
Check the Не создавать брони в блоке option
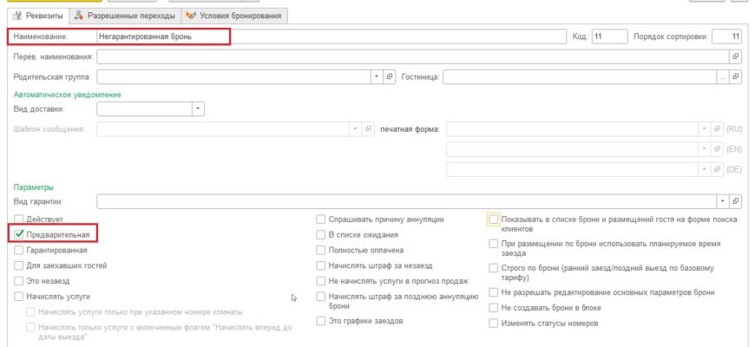[494, 308]
